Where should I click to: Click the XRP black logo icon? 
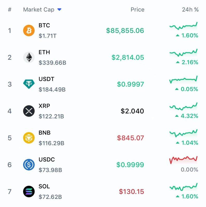29,111
